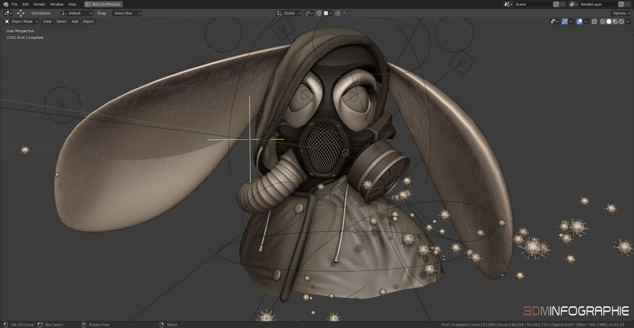
Task: Click the Back to Previous button
Action: click(x=103, y=4)
